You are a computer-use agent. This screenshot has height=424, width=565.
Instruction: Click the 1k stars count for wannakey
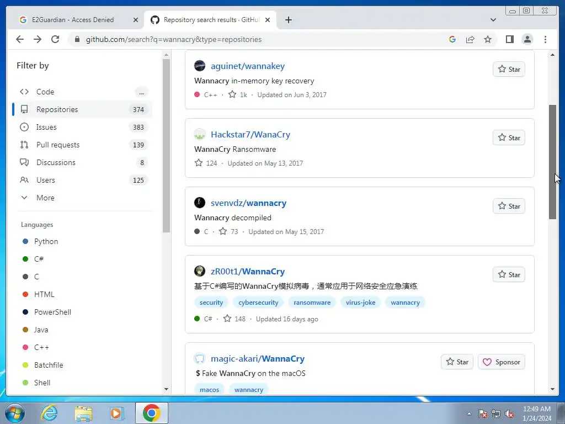[238, 95]
